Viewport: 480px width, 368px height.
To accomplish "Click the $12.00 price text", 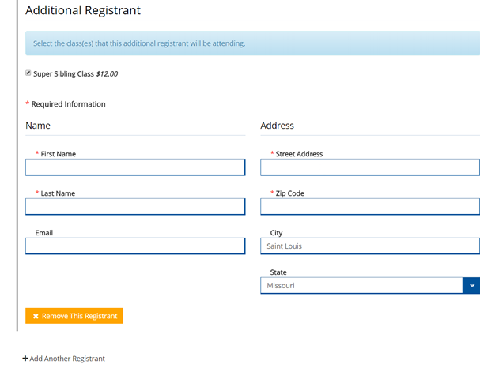I will pos(107,74).
